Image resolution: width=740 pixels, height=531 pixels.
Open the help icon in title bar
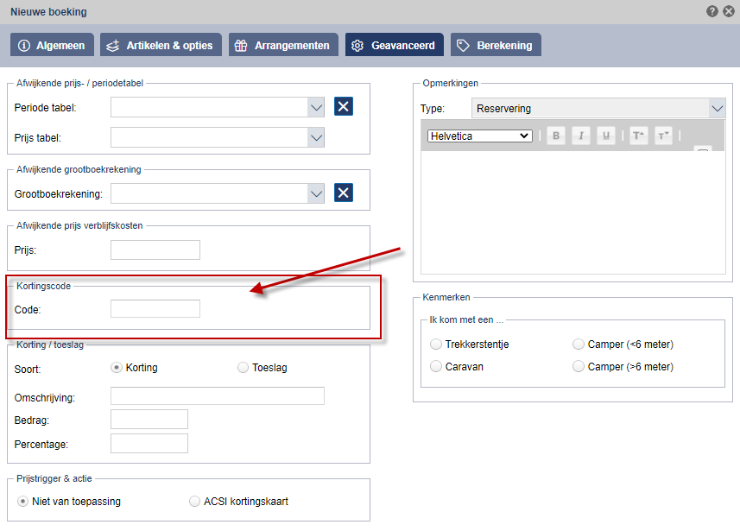(x=712, y=11)
